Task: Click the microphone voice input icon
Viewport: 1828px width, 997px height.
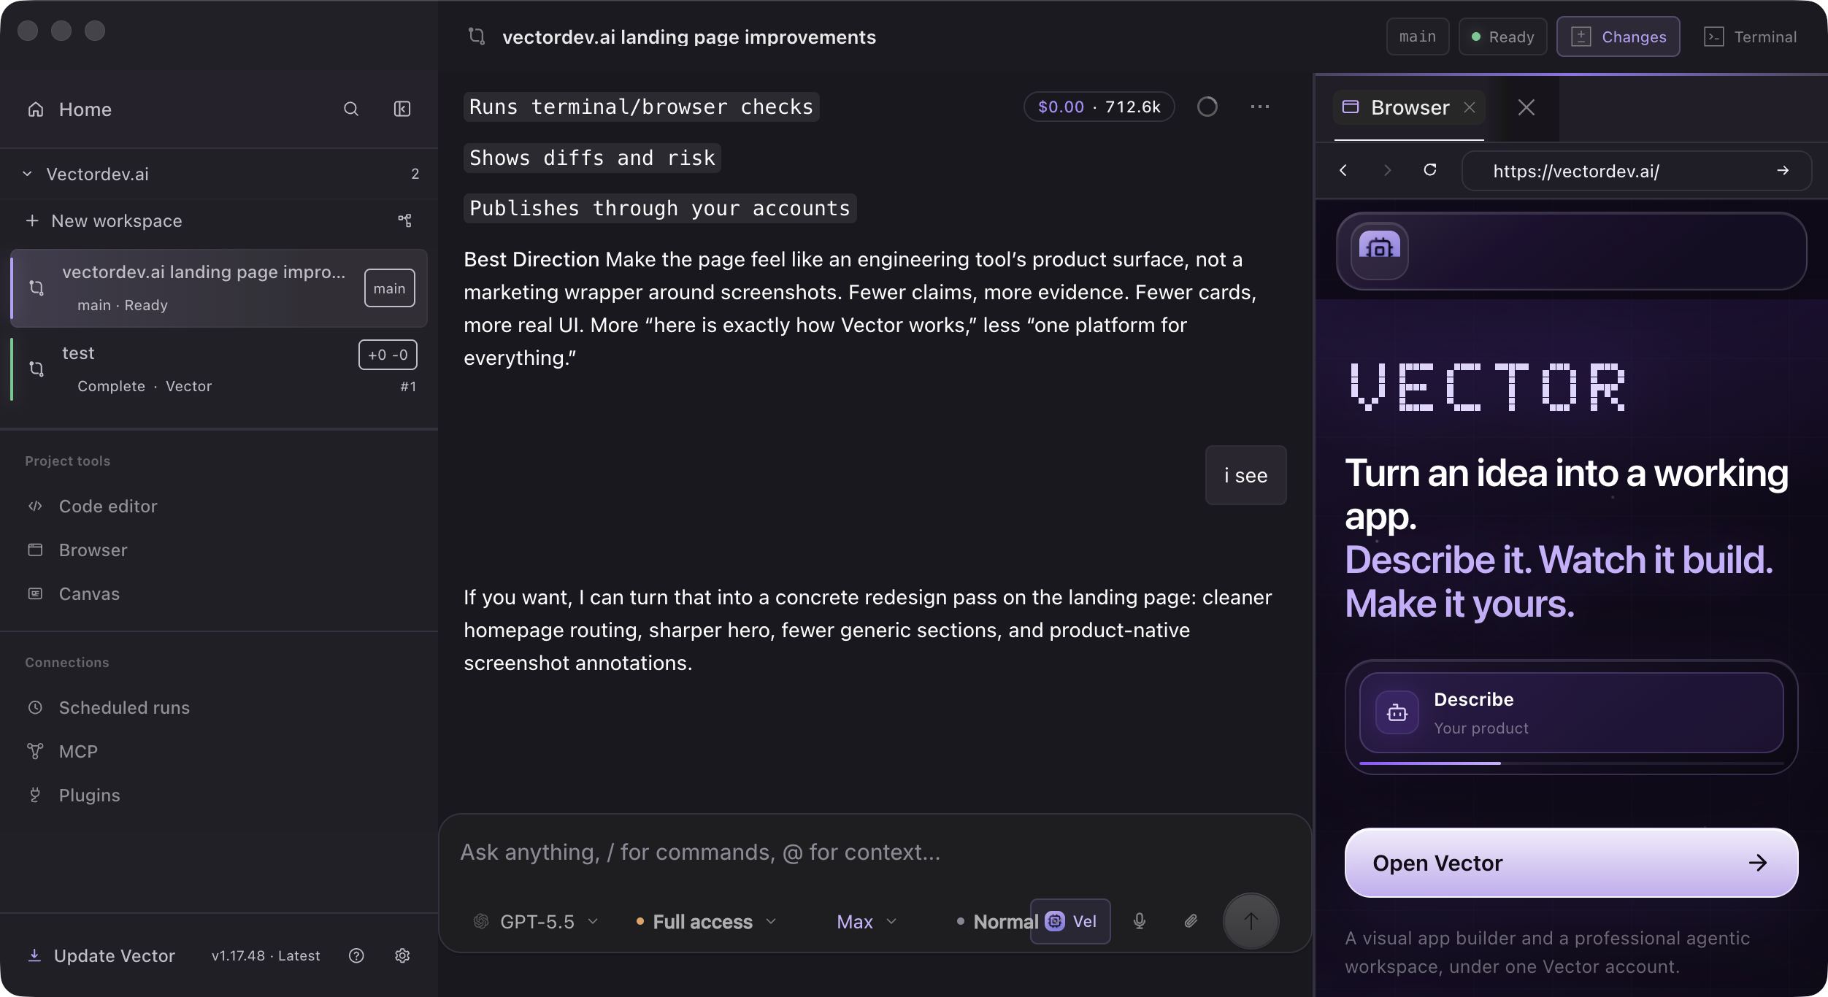Action: [x=1140, y=921]
